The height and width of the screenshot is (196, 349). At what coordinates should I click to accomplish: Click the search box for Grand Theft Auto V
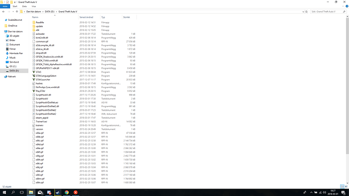tap(327, 12)
